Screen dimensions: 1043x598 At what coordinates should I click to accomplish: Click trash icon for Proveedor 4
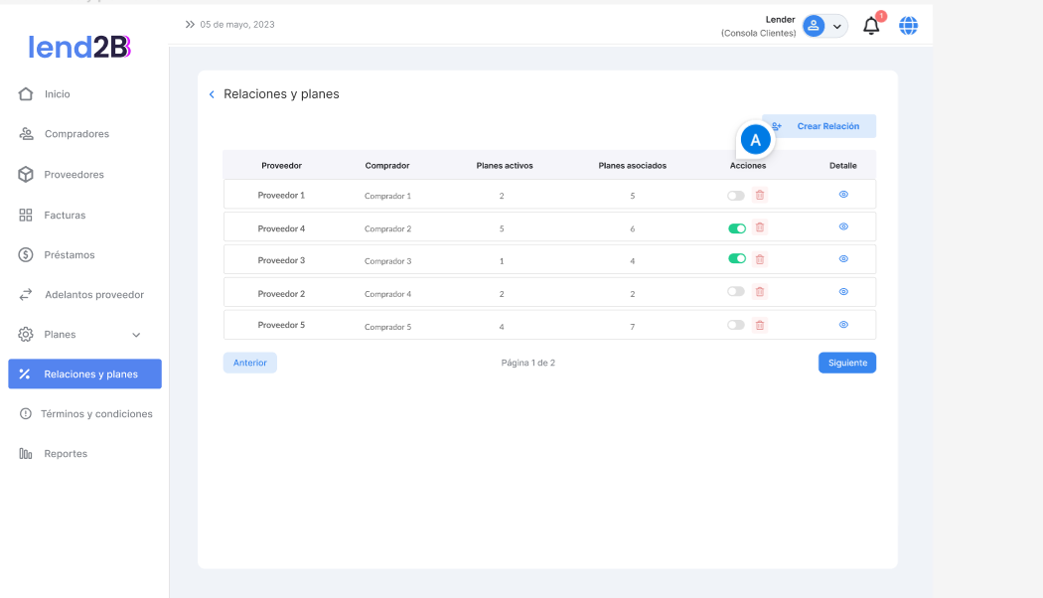pyautogui.click(x=760, y=227)
